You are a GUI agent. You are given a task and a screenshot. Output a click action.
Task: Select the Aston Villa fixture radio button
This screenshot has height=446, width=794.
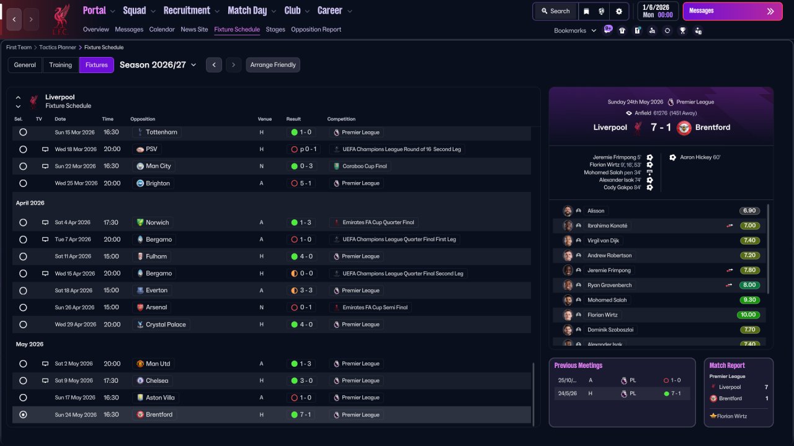pos(23,398)
